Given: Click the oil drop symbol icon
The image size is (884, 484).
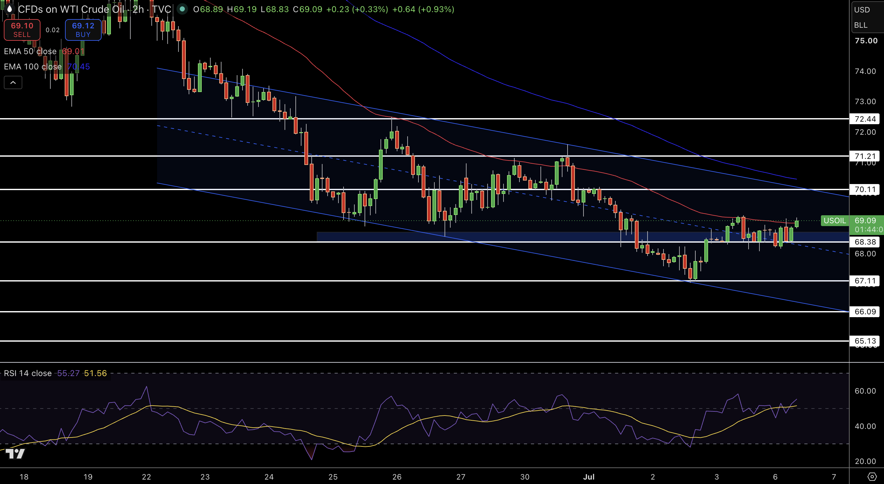Looking at the screenshot, I should click(10, 9).
